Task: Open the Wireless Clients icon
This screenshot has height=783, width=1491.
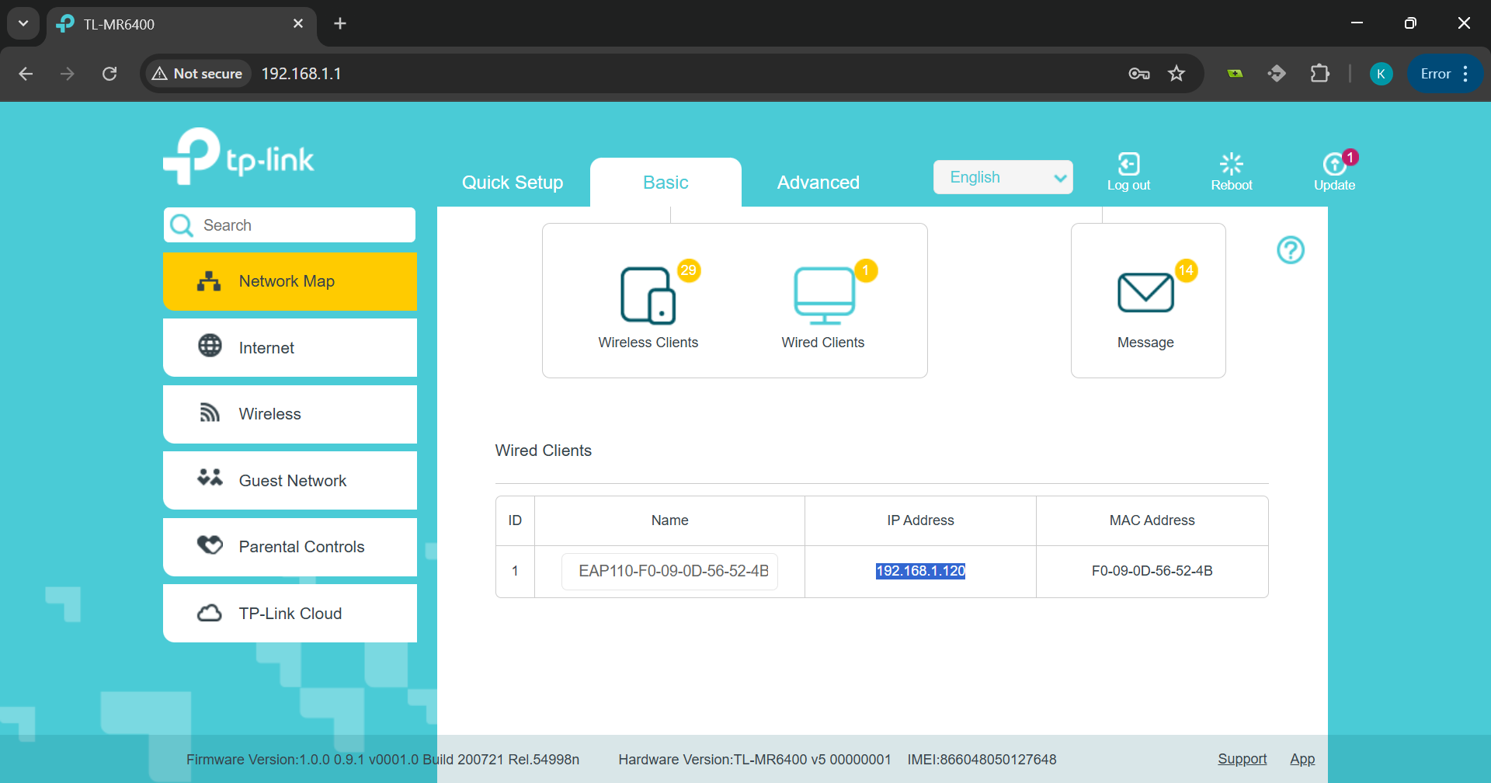Action: pyautogui.click(x=648, y=296)
